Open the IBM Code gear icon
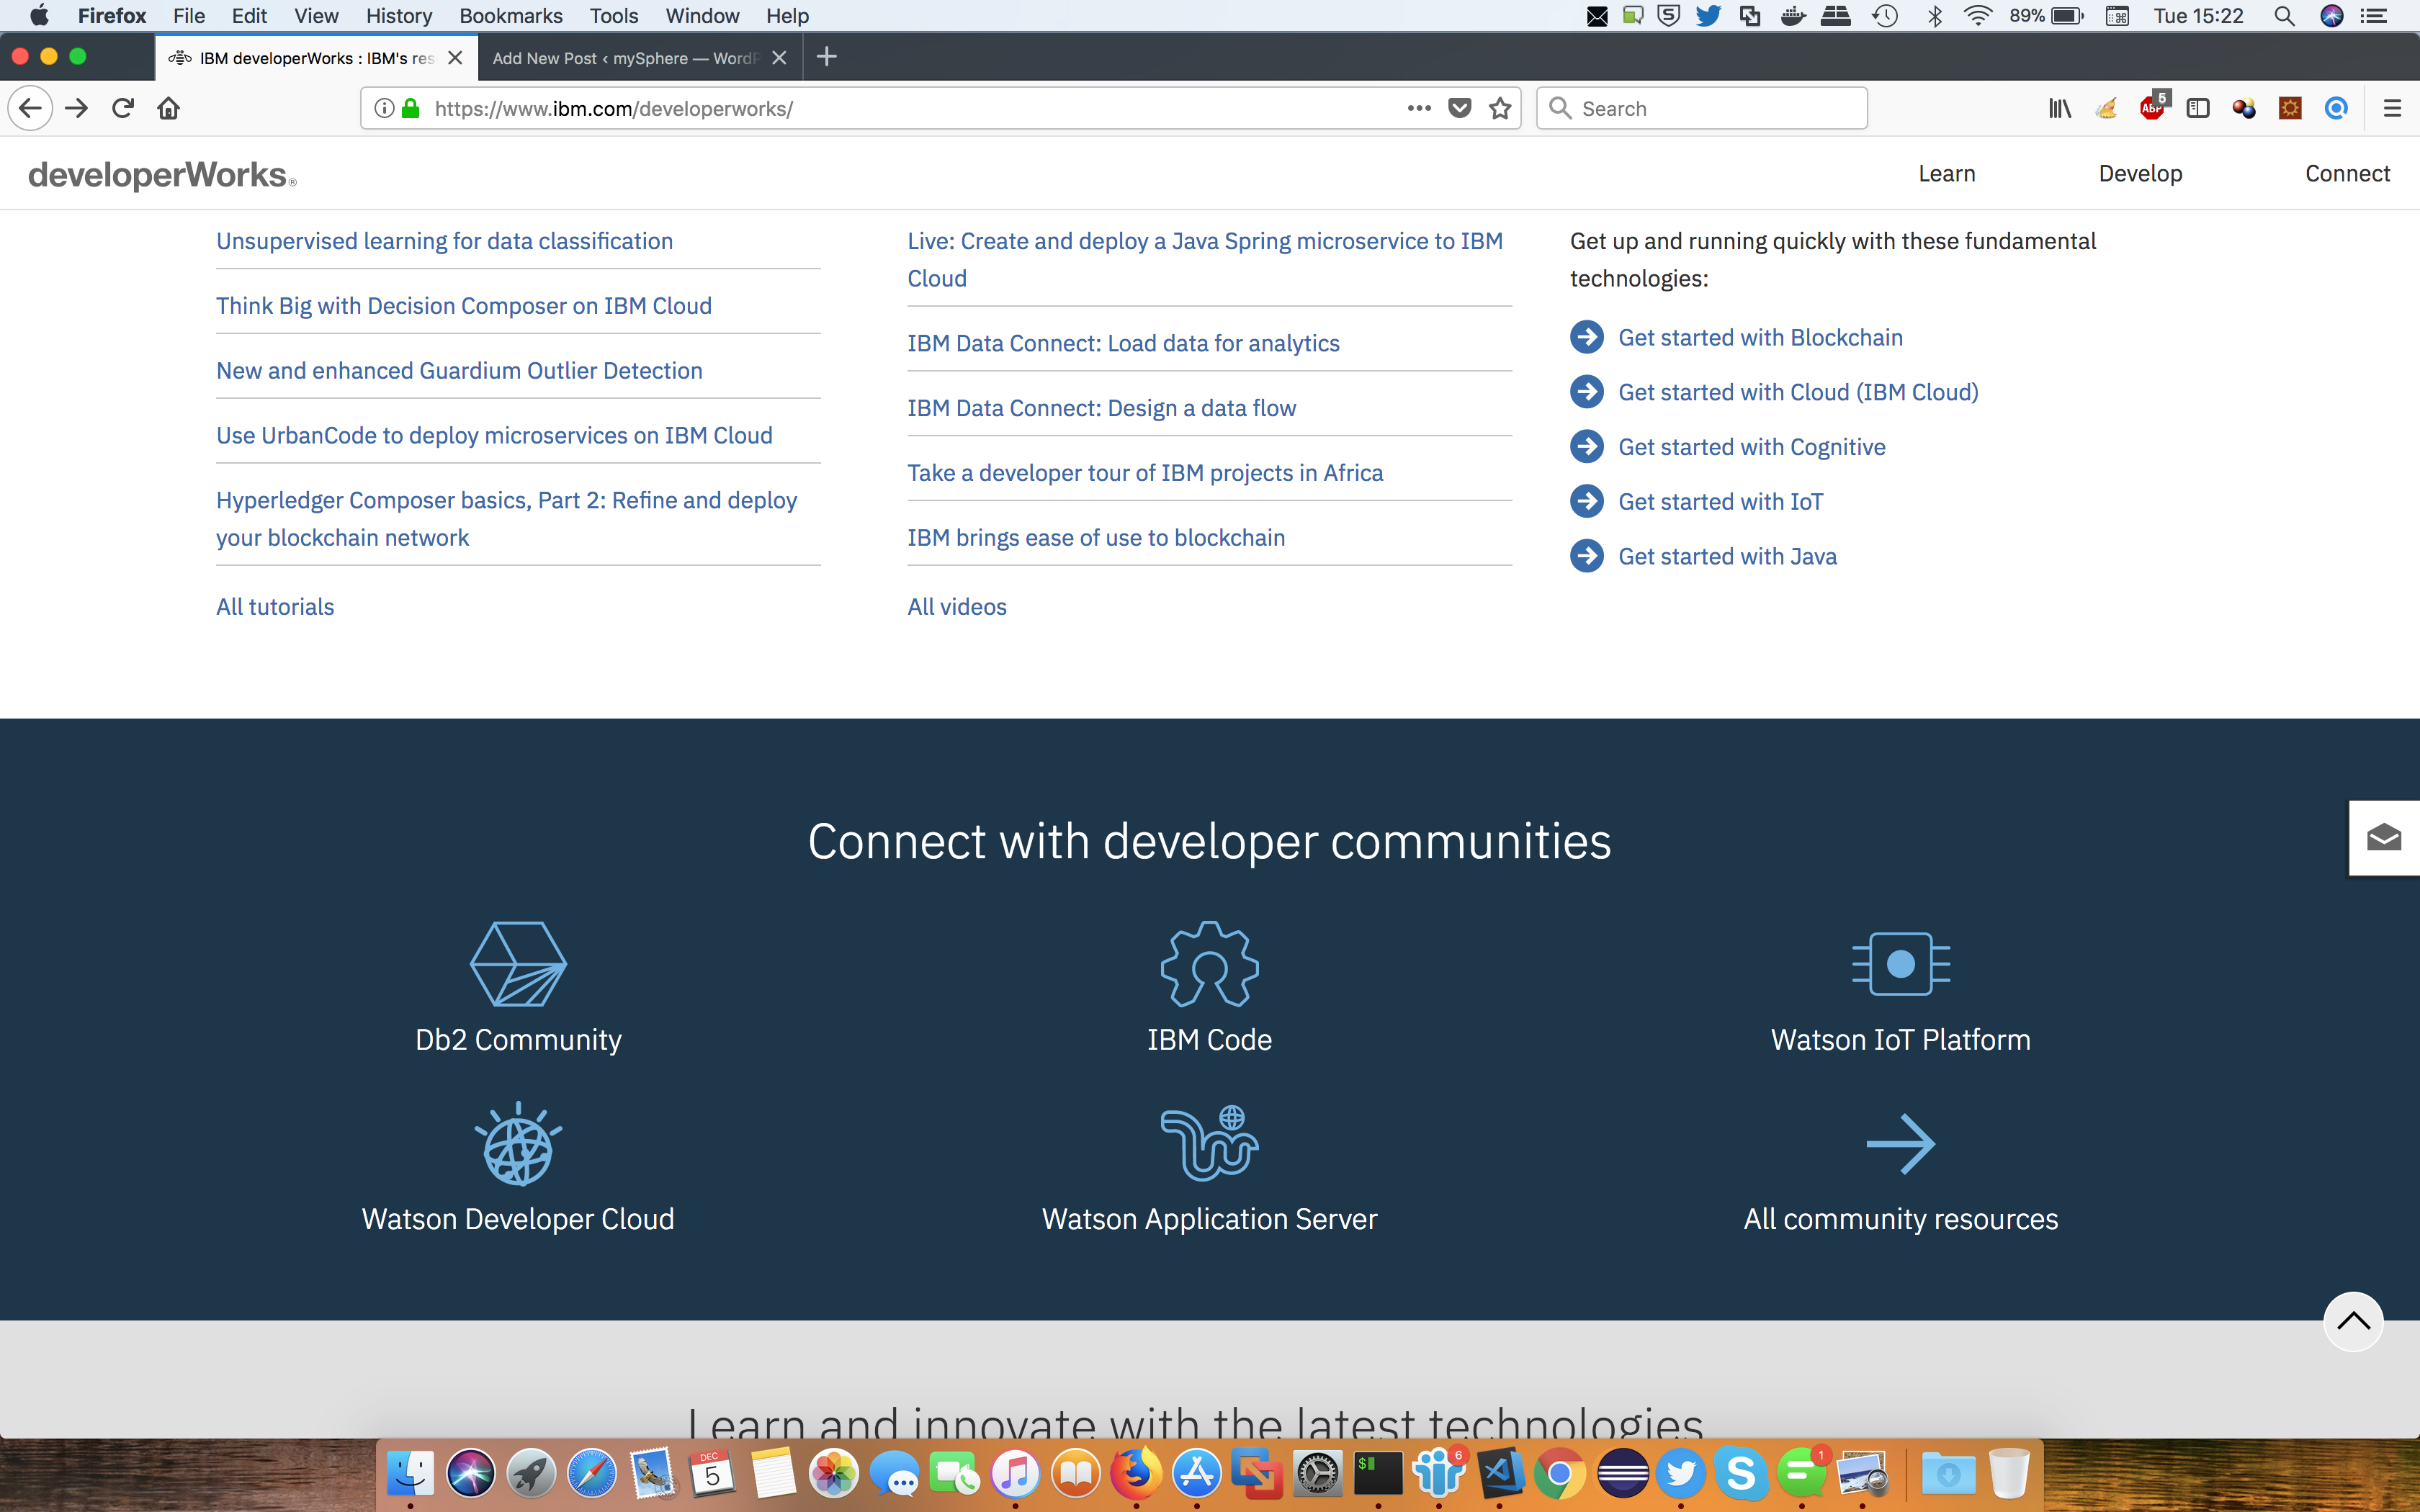The width and height of the screenshot is (2420, 1512). 1210,964
